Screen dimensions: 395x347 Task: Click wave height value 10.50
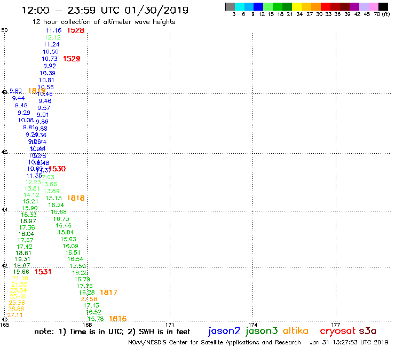51,52
